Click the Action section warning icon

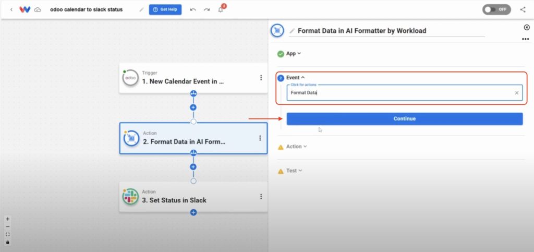[281, 147]
